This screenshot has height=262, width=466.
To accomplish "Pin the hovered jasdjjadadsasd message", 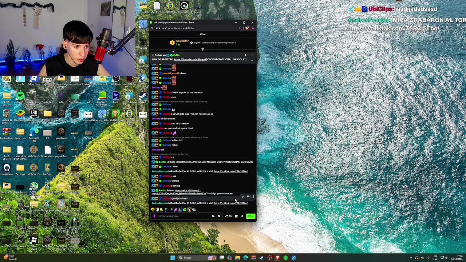I will [x=248, y=196].
